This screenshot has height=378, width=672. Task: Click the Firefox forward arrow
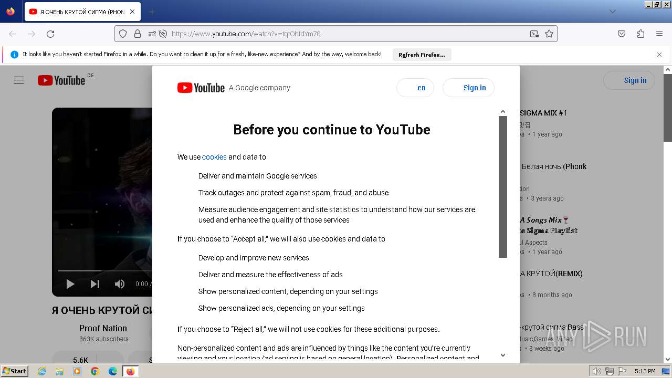pos(31,34)
